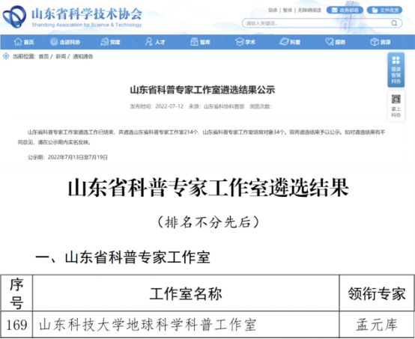Click the 公示期 date line
Viewport: 415px width, 339px height.
(x=67, y=157)
